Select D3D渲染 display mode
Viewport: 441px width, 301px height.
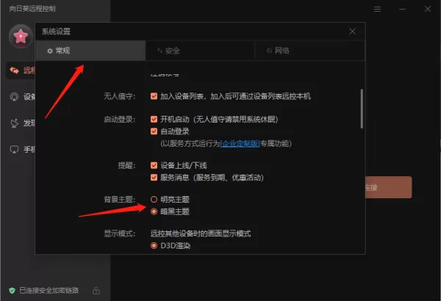pos(154,246)
